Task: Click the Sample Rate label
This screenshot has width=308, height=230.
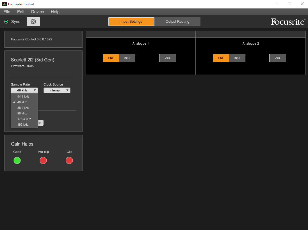Action: click(20, 84)
